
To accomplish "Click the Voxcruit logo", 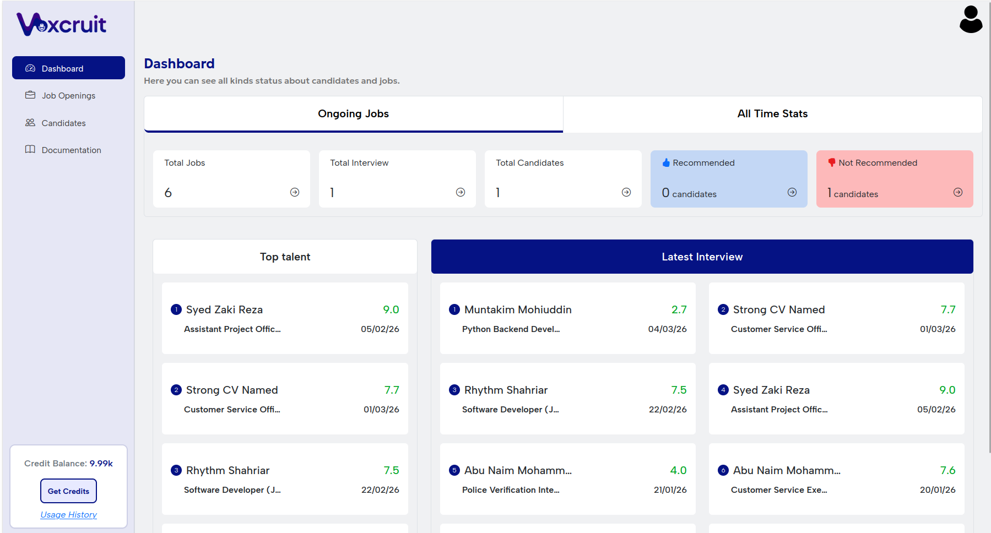I will pyautogui.click(x=62, y=24).
